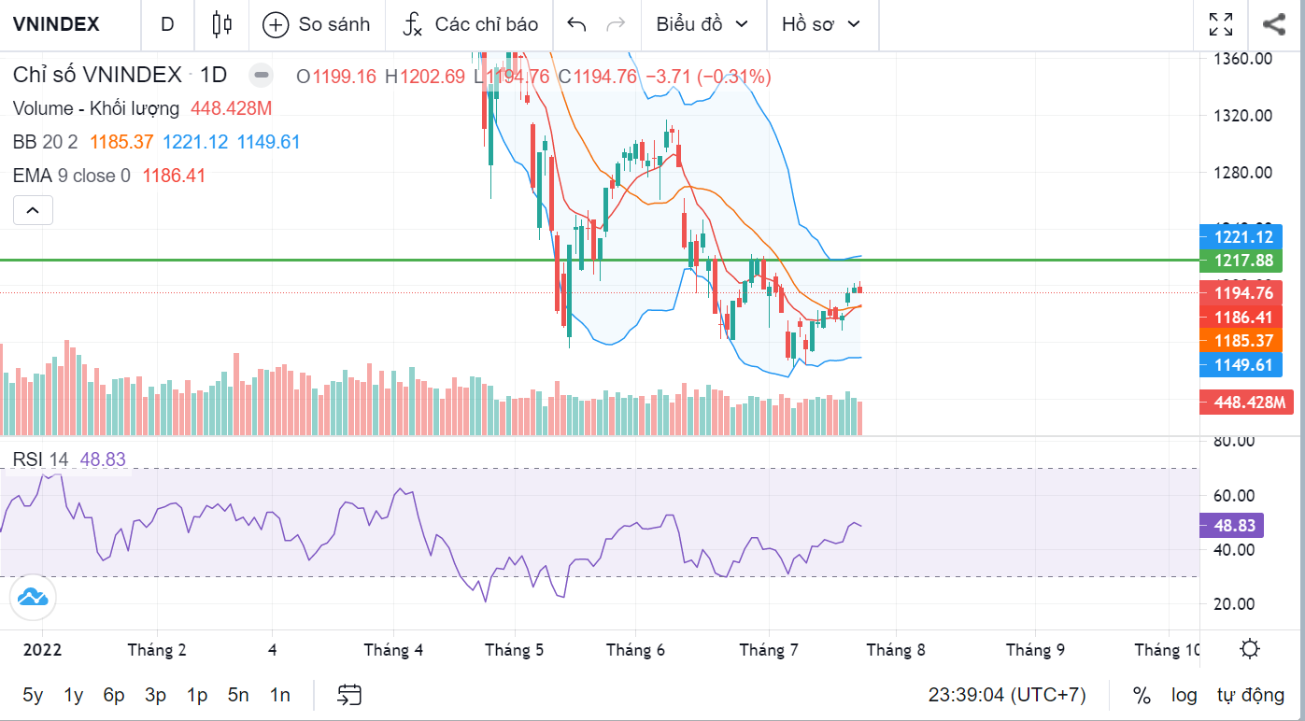Expand the Hồ sơ dropdown
Screen dimensions: 1305x721
click(x=821, y=24)
